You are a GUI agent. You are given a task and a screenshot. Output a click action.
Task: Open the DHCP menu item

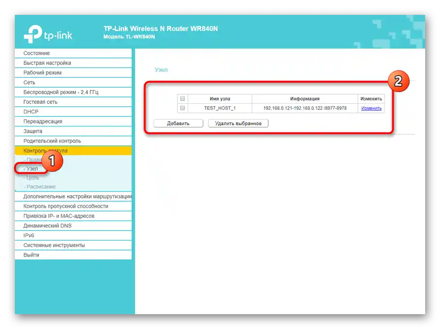coord(73,112)
